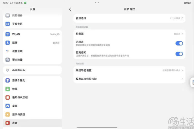This screenshot has width=194, height=129.
Task: Open 我的设备 device icon
Action: click(x=7, y=15)
